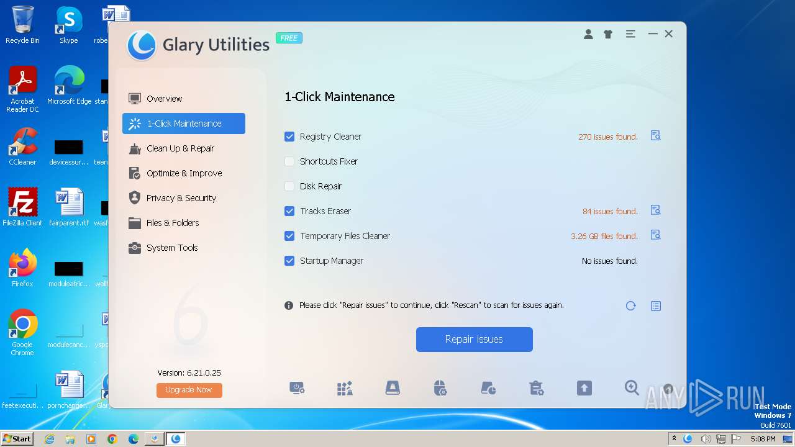Open the CCleaner desktop shortcut
795x447 pixels.
(x=22, y=147)
